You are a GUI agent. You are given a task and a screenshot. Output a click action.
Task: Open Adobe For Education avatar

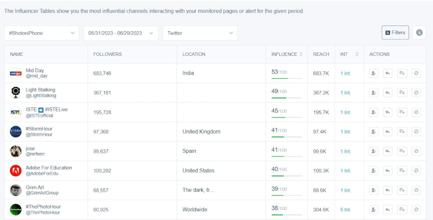tap(16, 171)
